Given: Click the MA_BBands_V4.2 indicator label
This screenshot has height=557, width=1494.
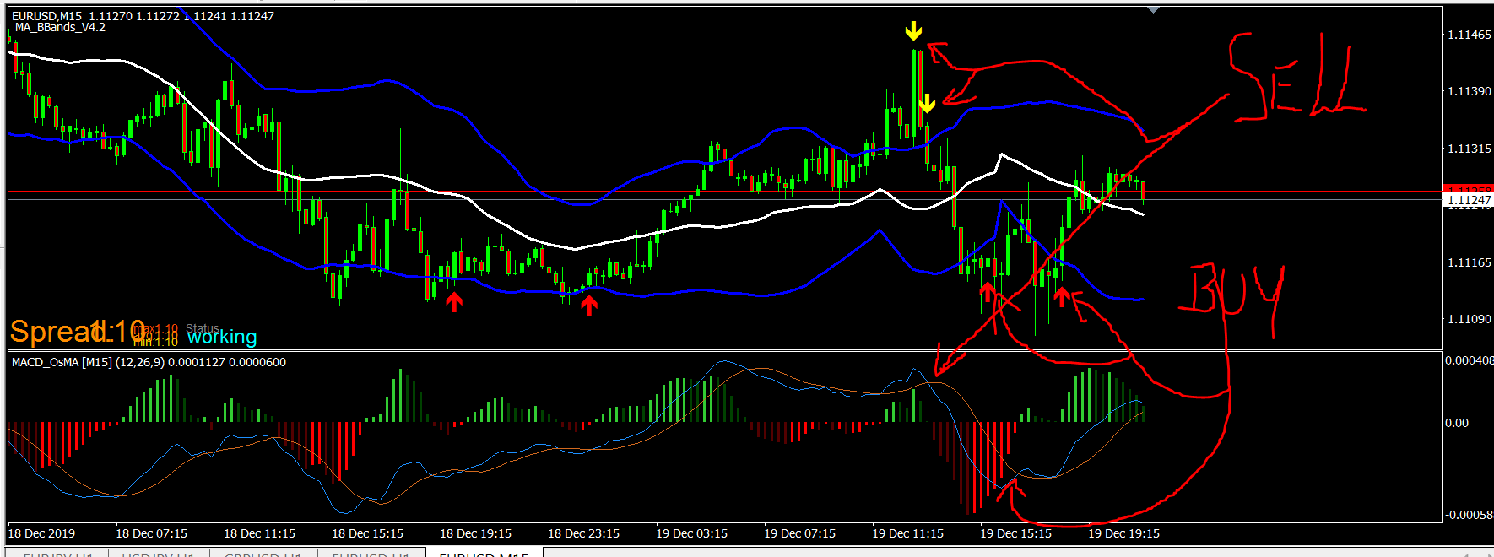Looking at the screenshot, I should point(60,28).
